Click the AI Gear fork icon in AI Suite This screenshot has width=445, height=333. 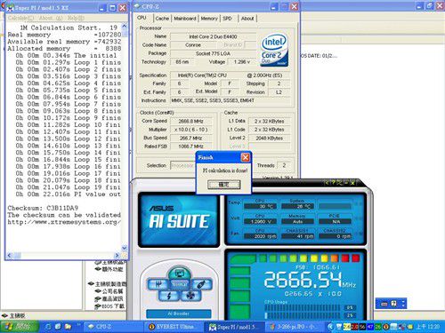(x=158, y=284)
